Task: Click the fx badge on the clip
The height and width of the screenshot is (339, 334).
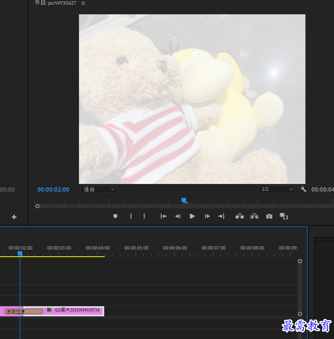Action: [x=49, y=310]
